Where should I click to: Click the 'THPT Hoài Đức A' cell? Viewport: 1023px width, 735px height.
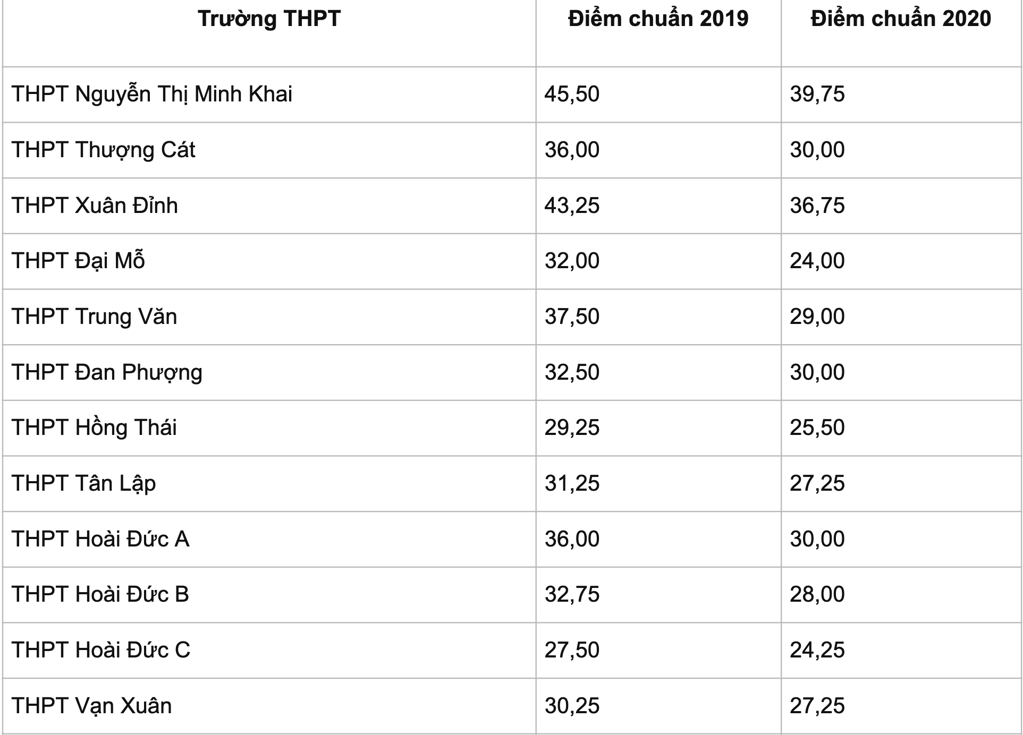(100, 539)
